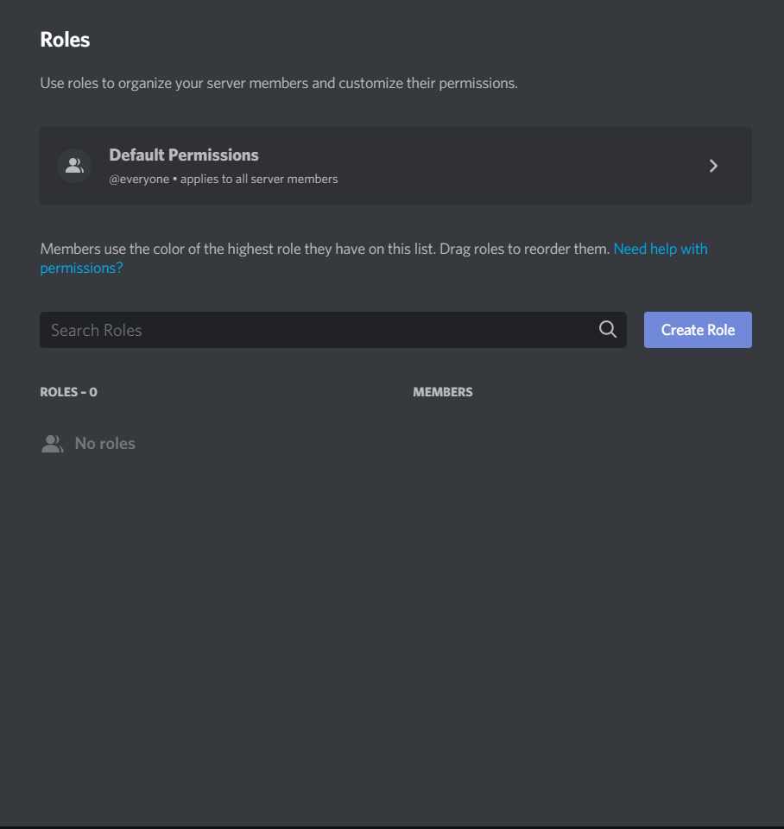Click the ROLES – 0 column header
This screenshot has width=784, height=829.
pos(69,392)
